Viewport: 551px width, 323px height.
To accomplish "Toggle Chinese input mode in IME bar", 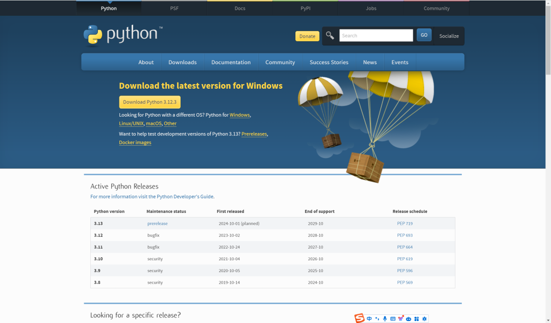I will tap(369, 319).
